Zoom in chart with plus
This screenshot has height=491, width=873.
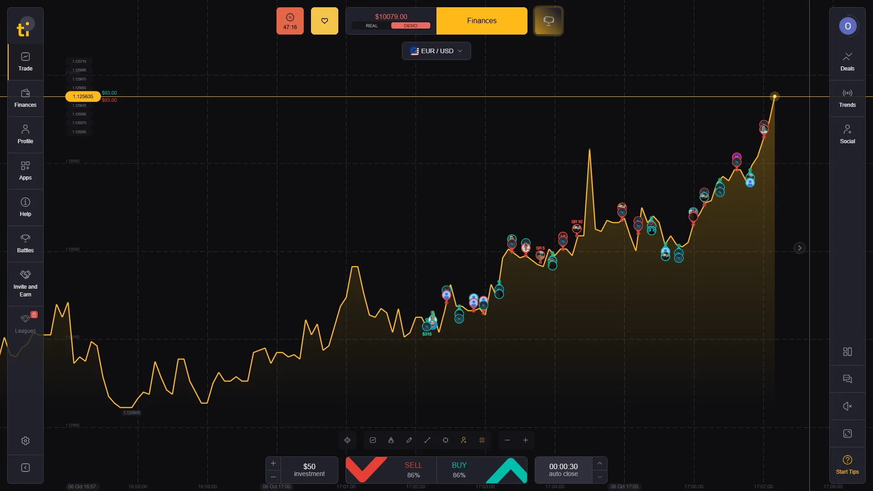tap(526, 440)
